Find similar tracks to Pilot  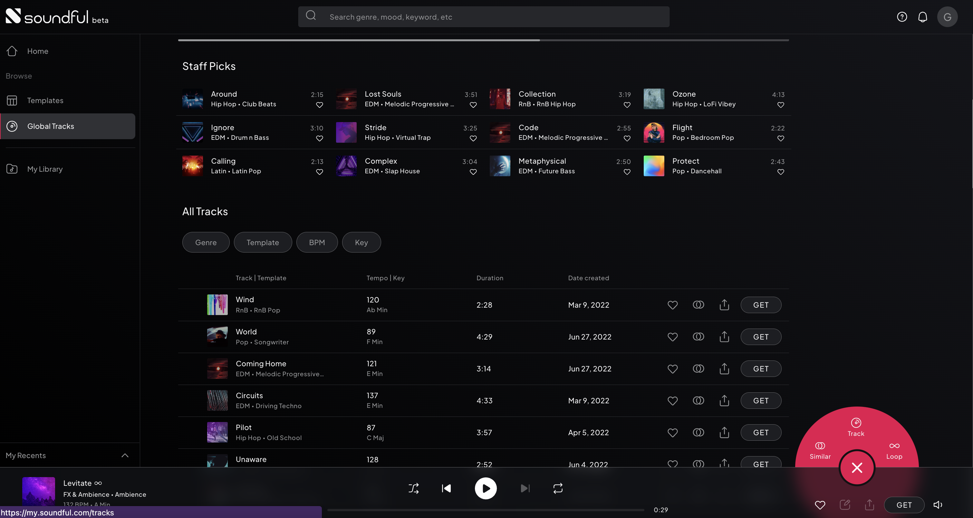point(698,432)
